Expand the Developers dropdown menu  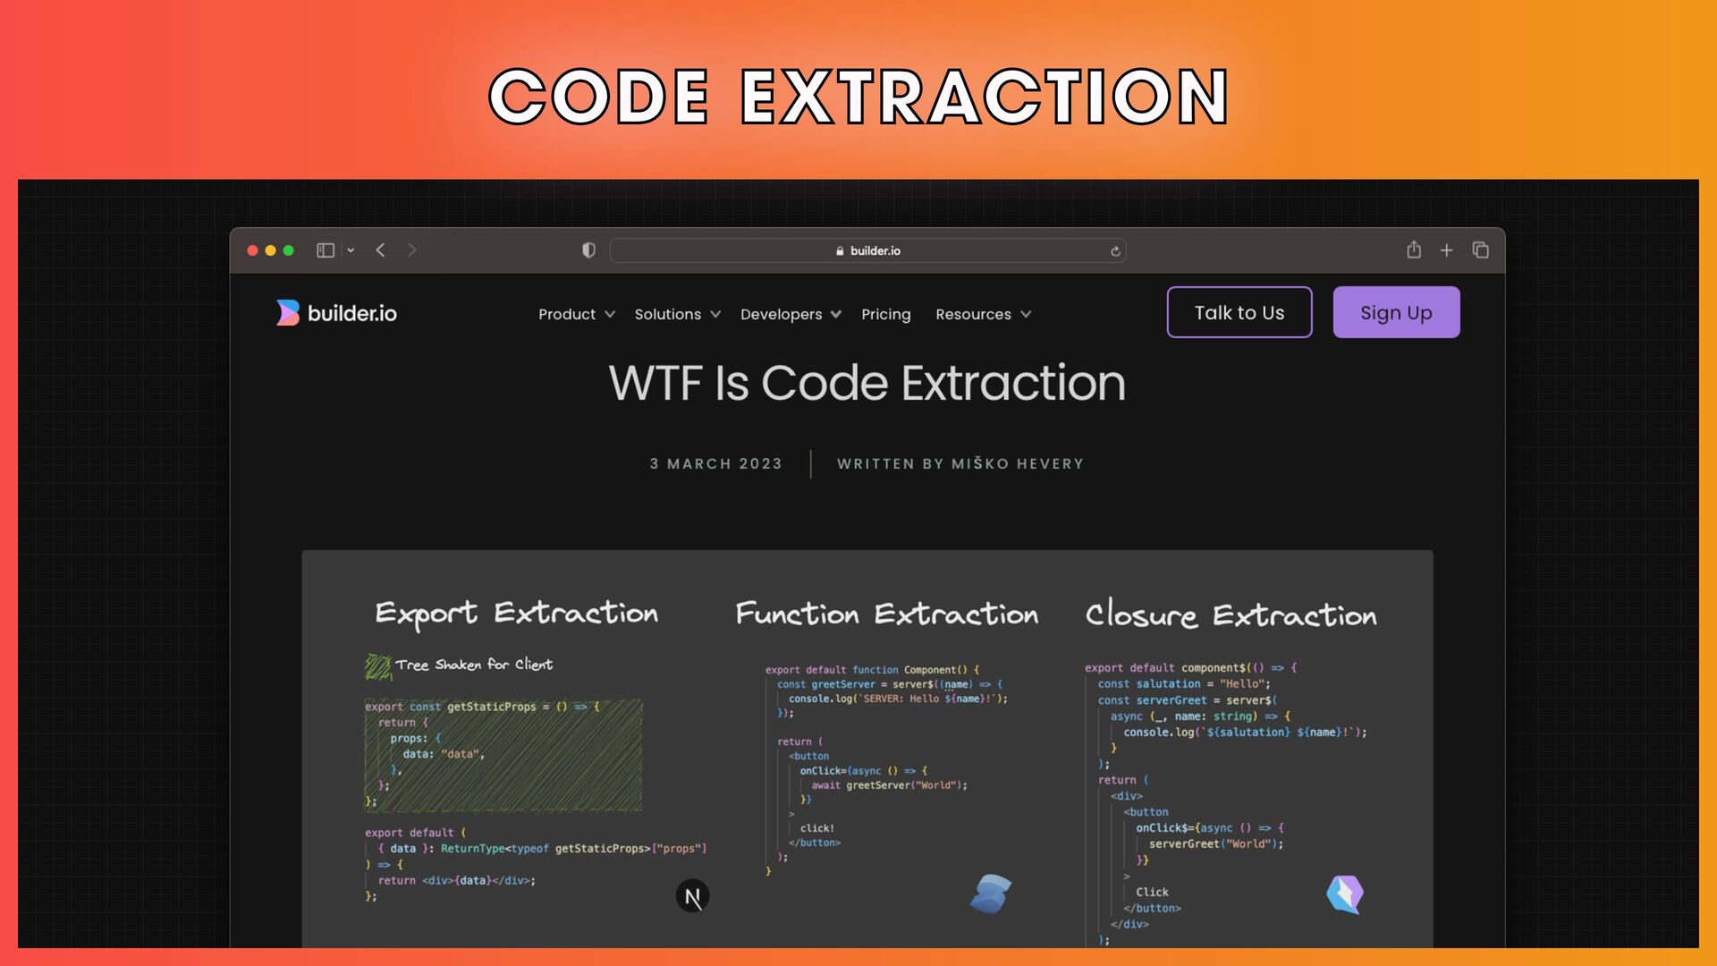[x=791, y=315]
